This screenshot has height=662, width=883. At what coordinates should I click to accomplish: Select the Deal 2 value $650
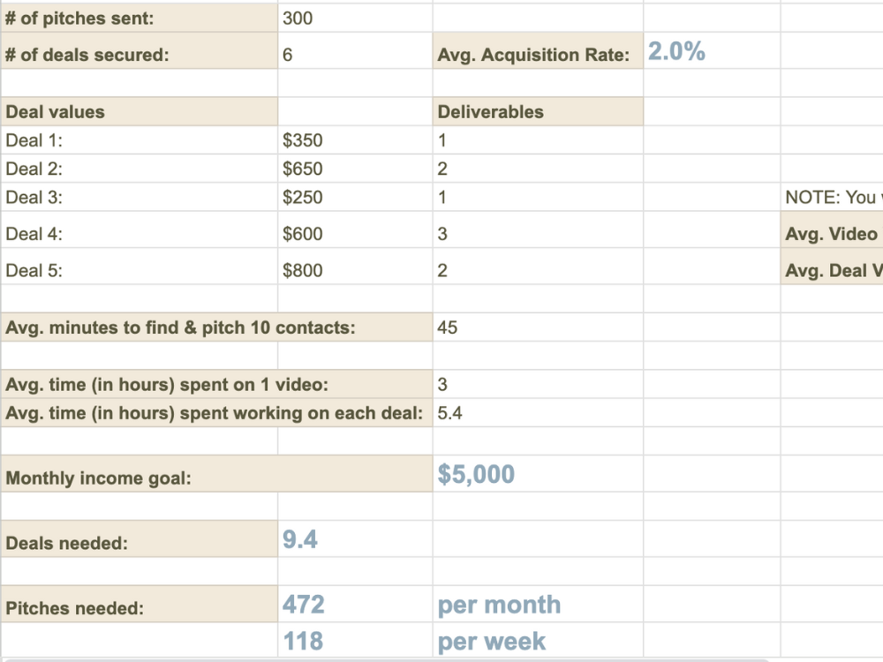pyautogui.click(x=355, y=169)
